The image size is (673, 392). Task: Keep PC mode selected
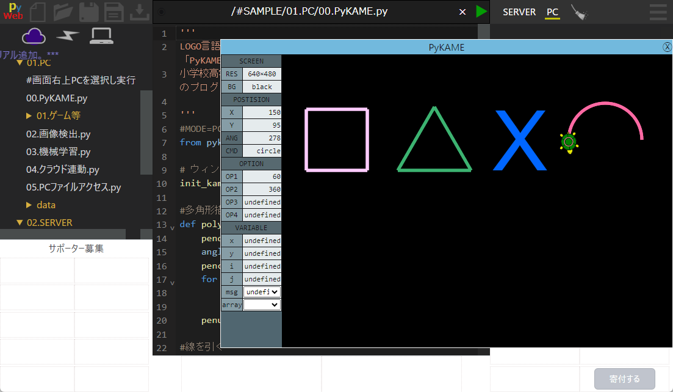coord(552,12)
